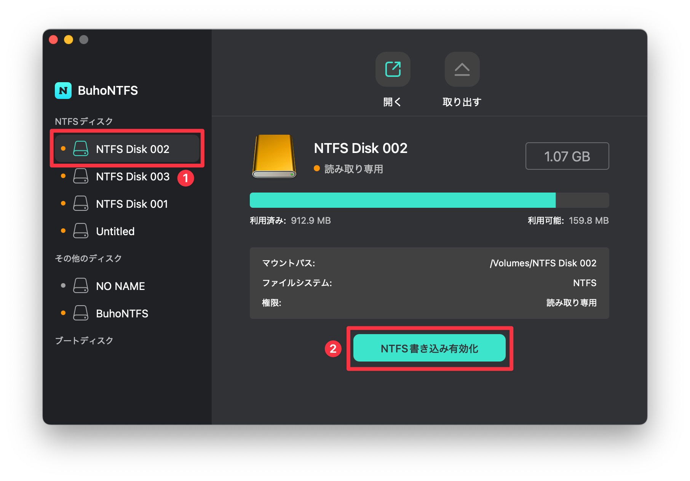Click the マウントパス: label

[x=289, y=263]
